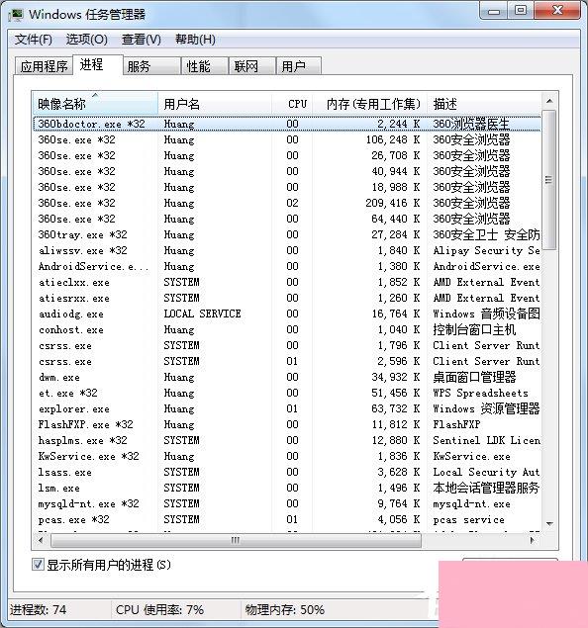Toggle 显示所有用户的进程 checkbox
588x628 pixels.
click(38, 565)
